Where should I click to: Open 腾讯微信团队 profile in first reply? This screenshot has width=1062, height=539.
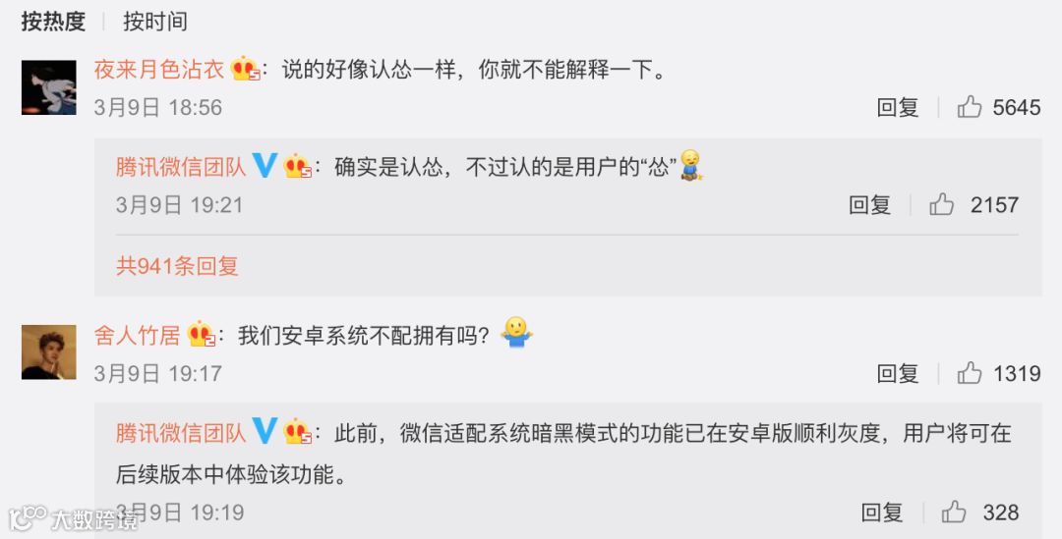(181, 166)
